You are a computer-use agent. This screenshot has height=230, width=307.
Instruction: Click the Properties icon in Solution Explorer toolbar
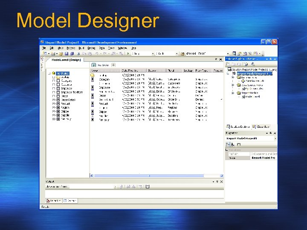click(253, 64)
